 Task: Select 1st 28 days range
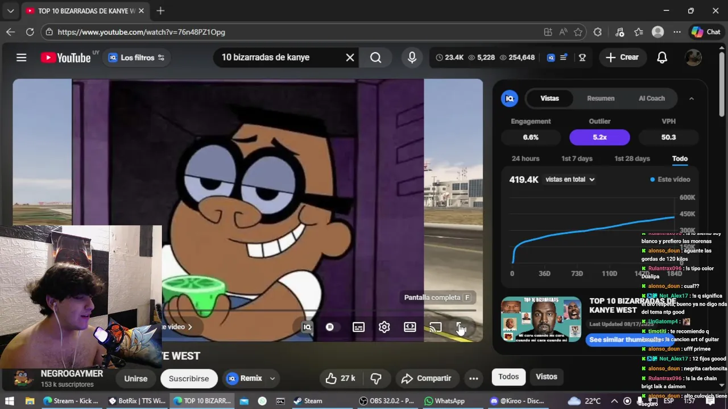pyautogui.click(x=632, y=158)
